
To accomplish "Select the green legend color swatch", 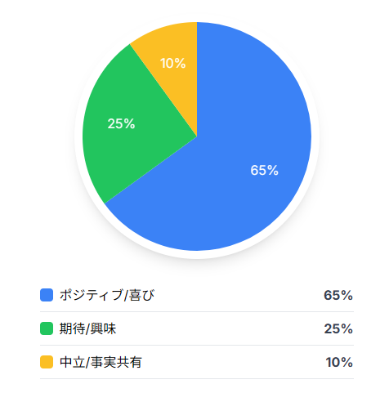I will 47,328.
